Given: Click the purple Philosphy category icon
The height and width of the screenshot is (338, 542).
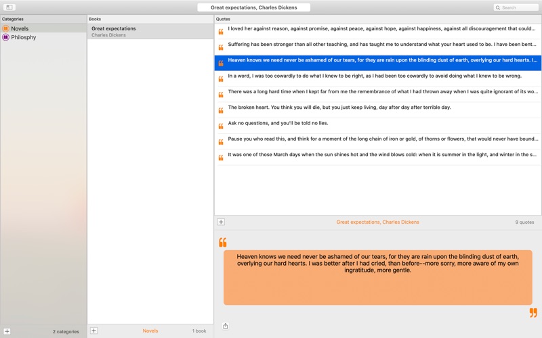Looking at the screenshot, I should pyautogui.click(x=5, y=37).
